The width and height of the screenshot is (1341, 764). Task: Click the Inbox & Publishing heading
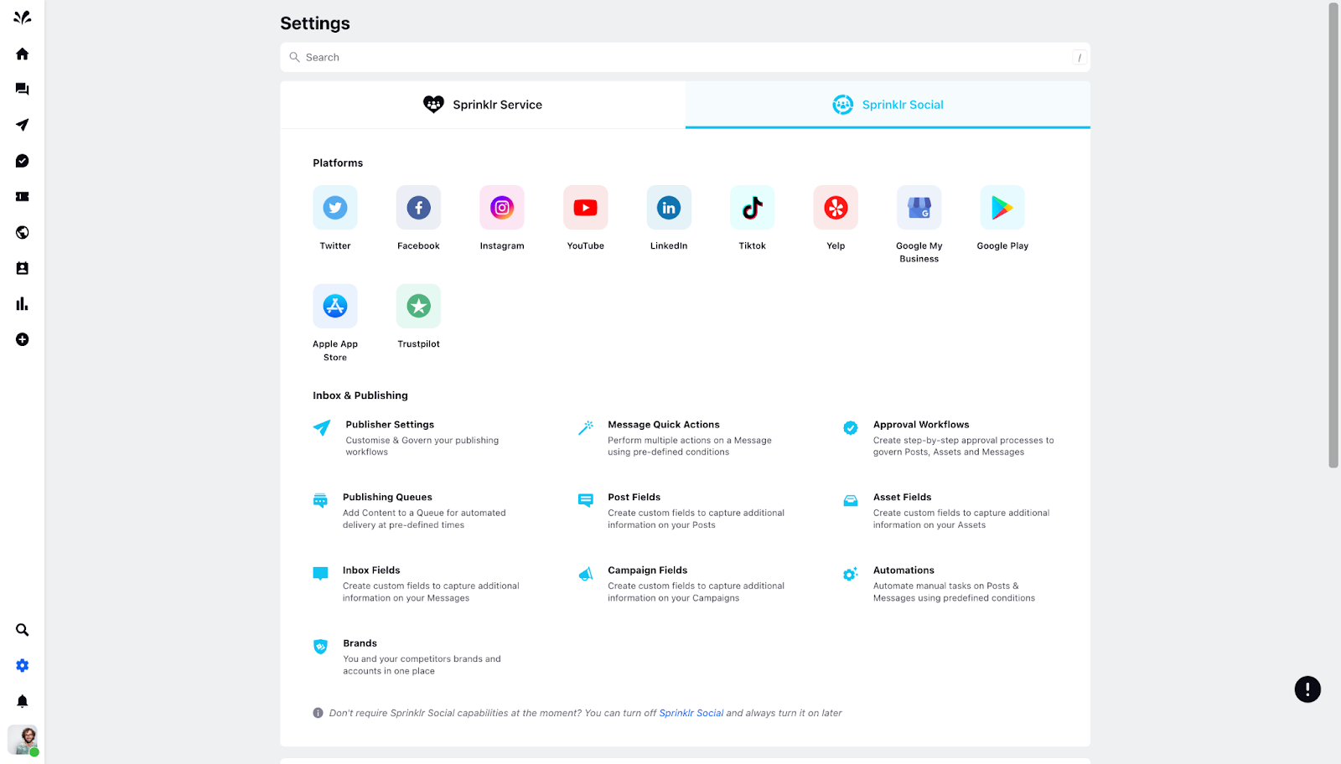pos(360,395)
